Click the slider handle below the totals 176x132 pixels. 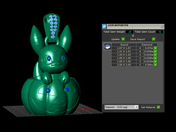click(x=133, y=36)
